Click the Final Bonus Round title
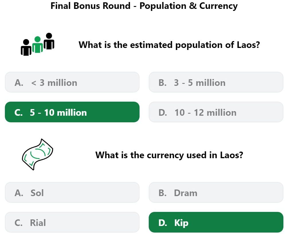Image resolution: width=288 pixels, height=234 pixels. point(144,6)
